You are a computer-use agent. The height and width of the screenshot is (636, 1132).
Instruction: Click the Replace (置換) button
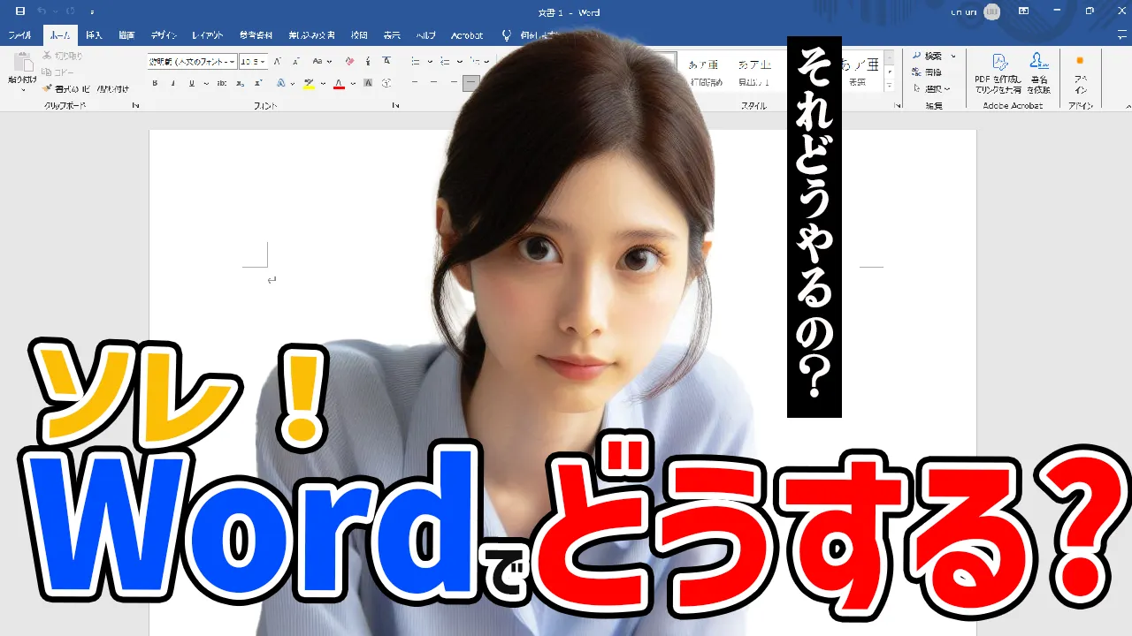(x=932, y=72)
